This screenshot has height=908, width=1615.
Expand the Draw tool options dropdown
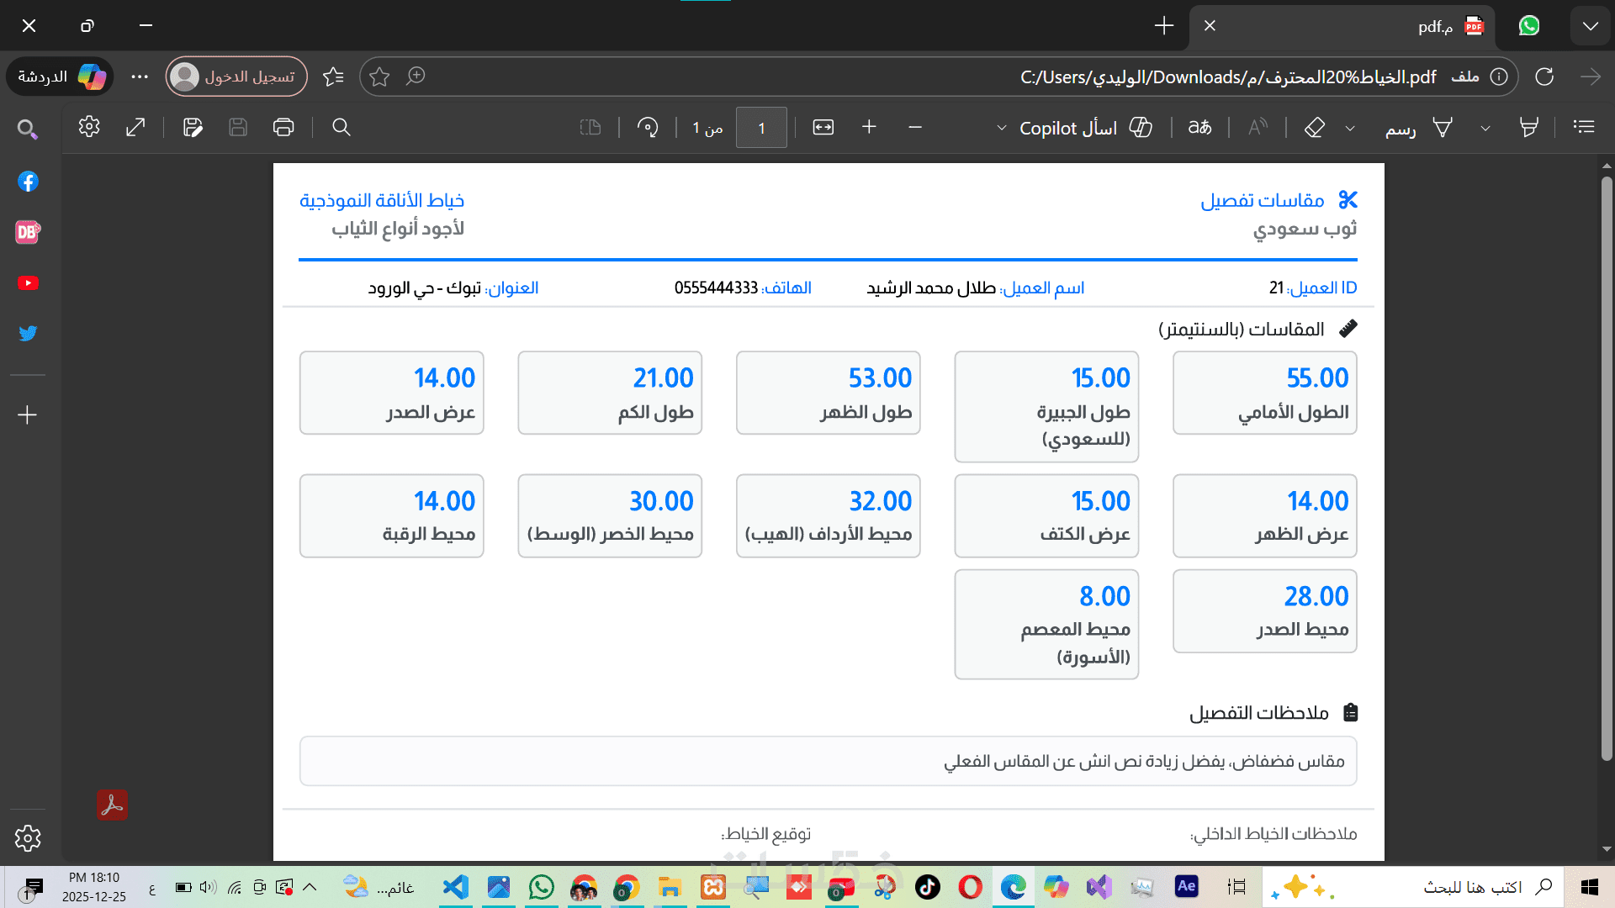(x=1485, y=128)
